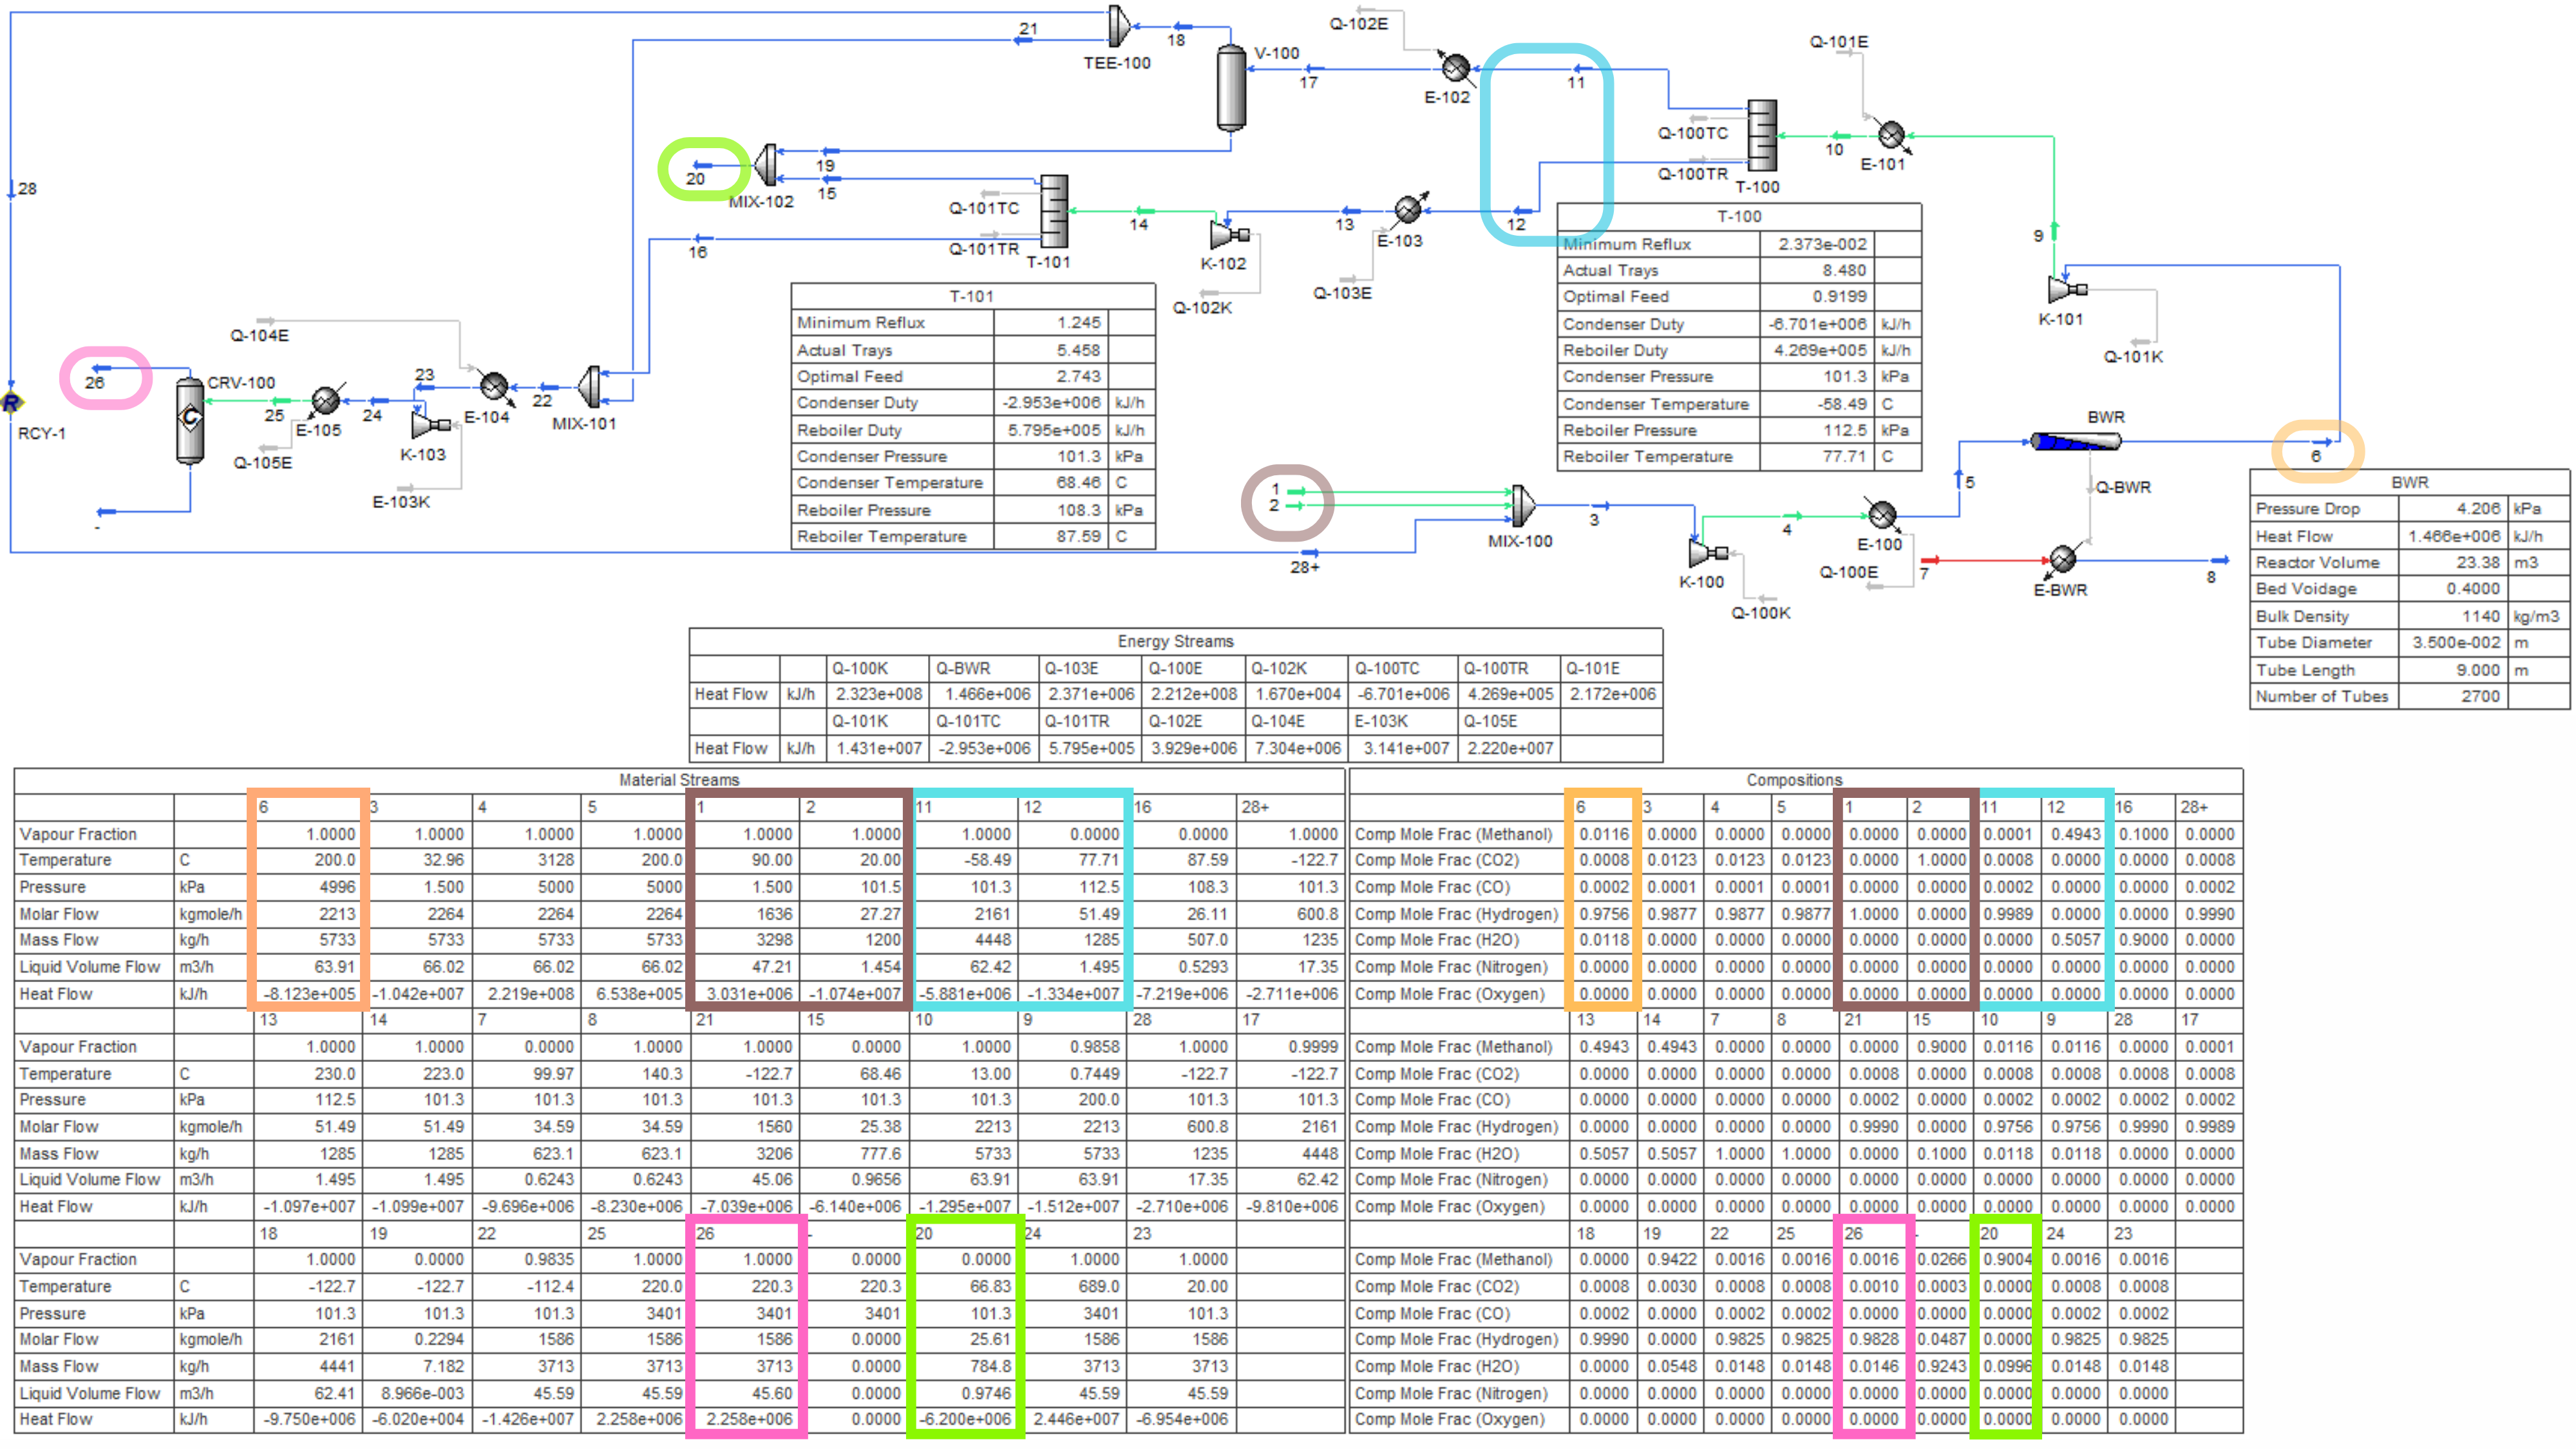The height and width of the screenshot is (1449, 2576).
Task: Click the Q-101E energy stream label
Action: coord(1838,42)
